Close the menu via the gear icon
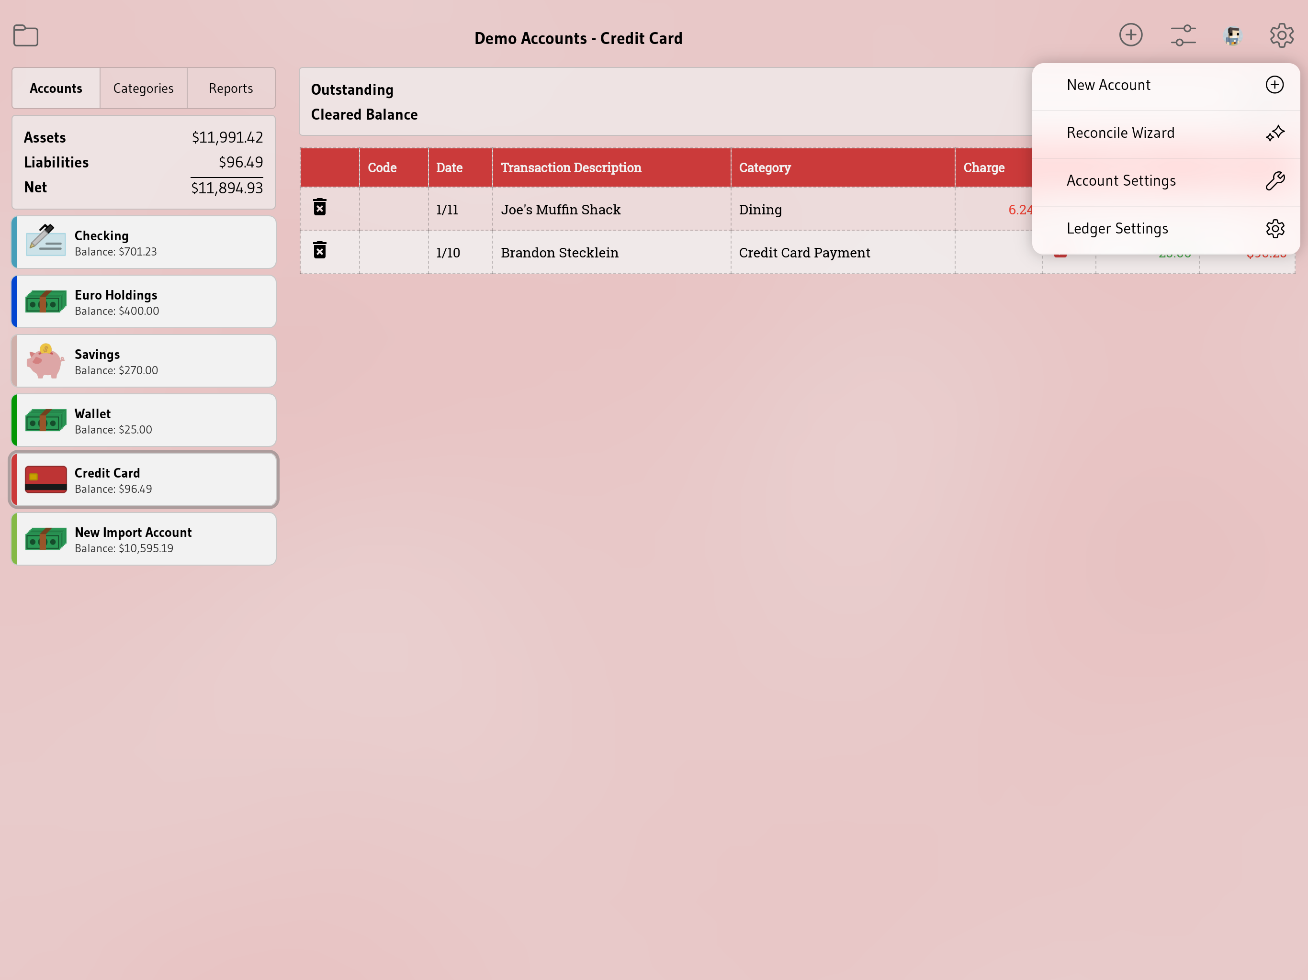The image size is (1308, 980). point(1281,35)
